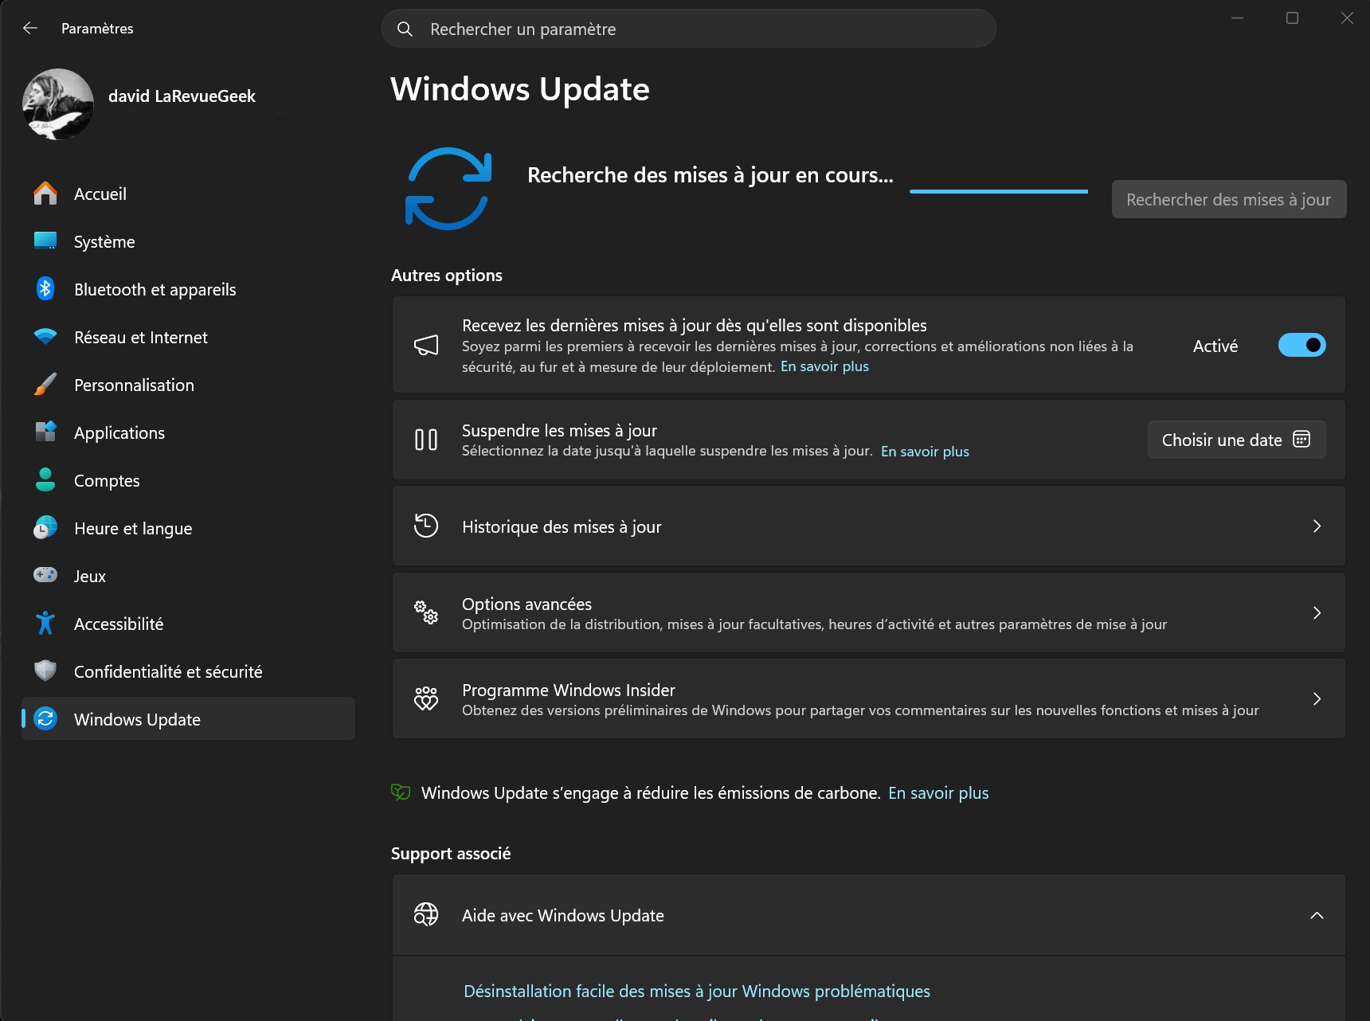Click the Recherche des mises à jour en cours status
This screenshot has height=1021, width=1370.
710,175
